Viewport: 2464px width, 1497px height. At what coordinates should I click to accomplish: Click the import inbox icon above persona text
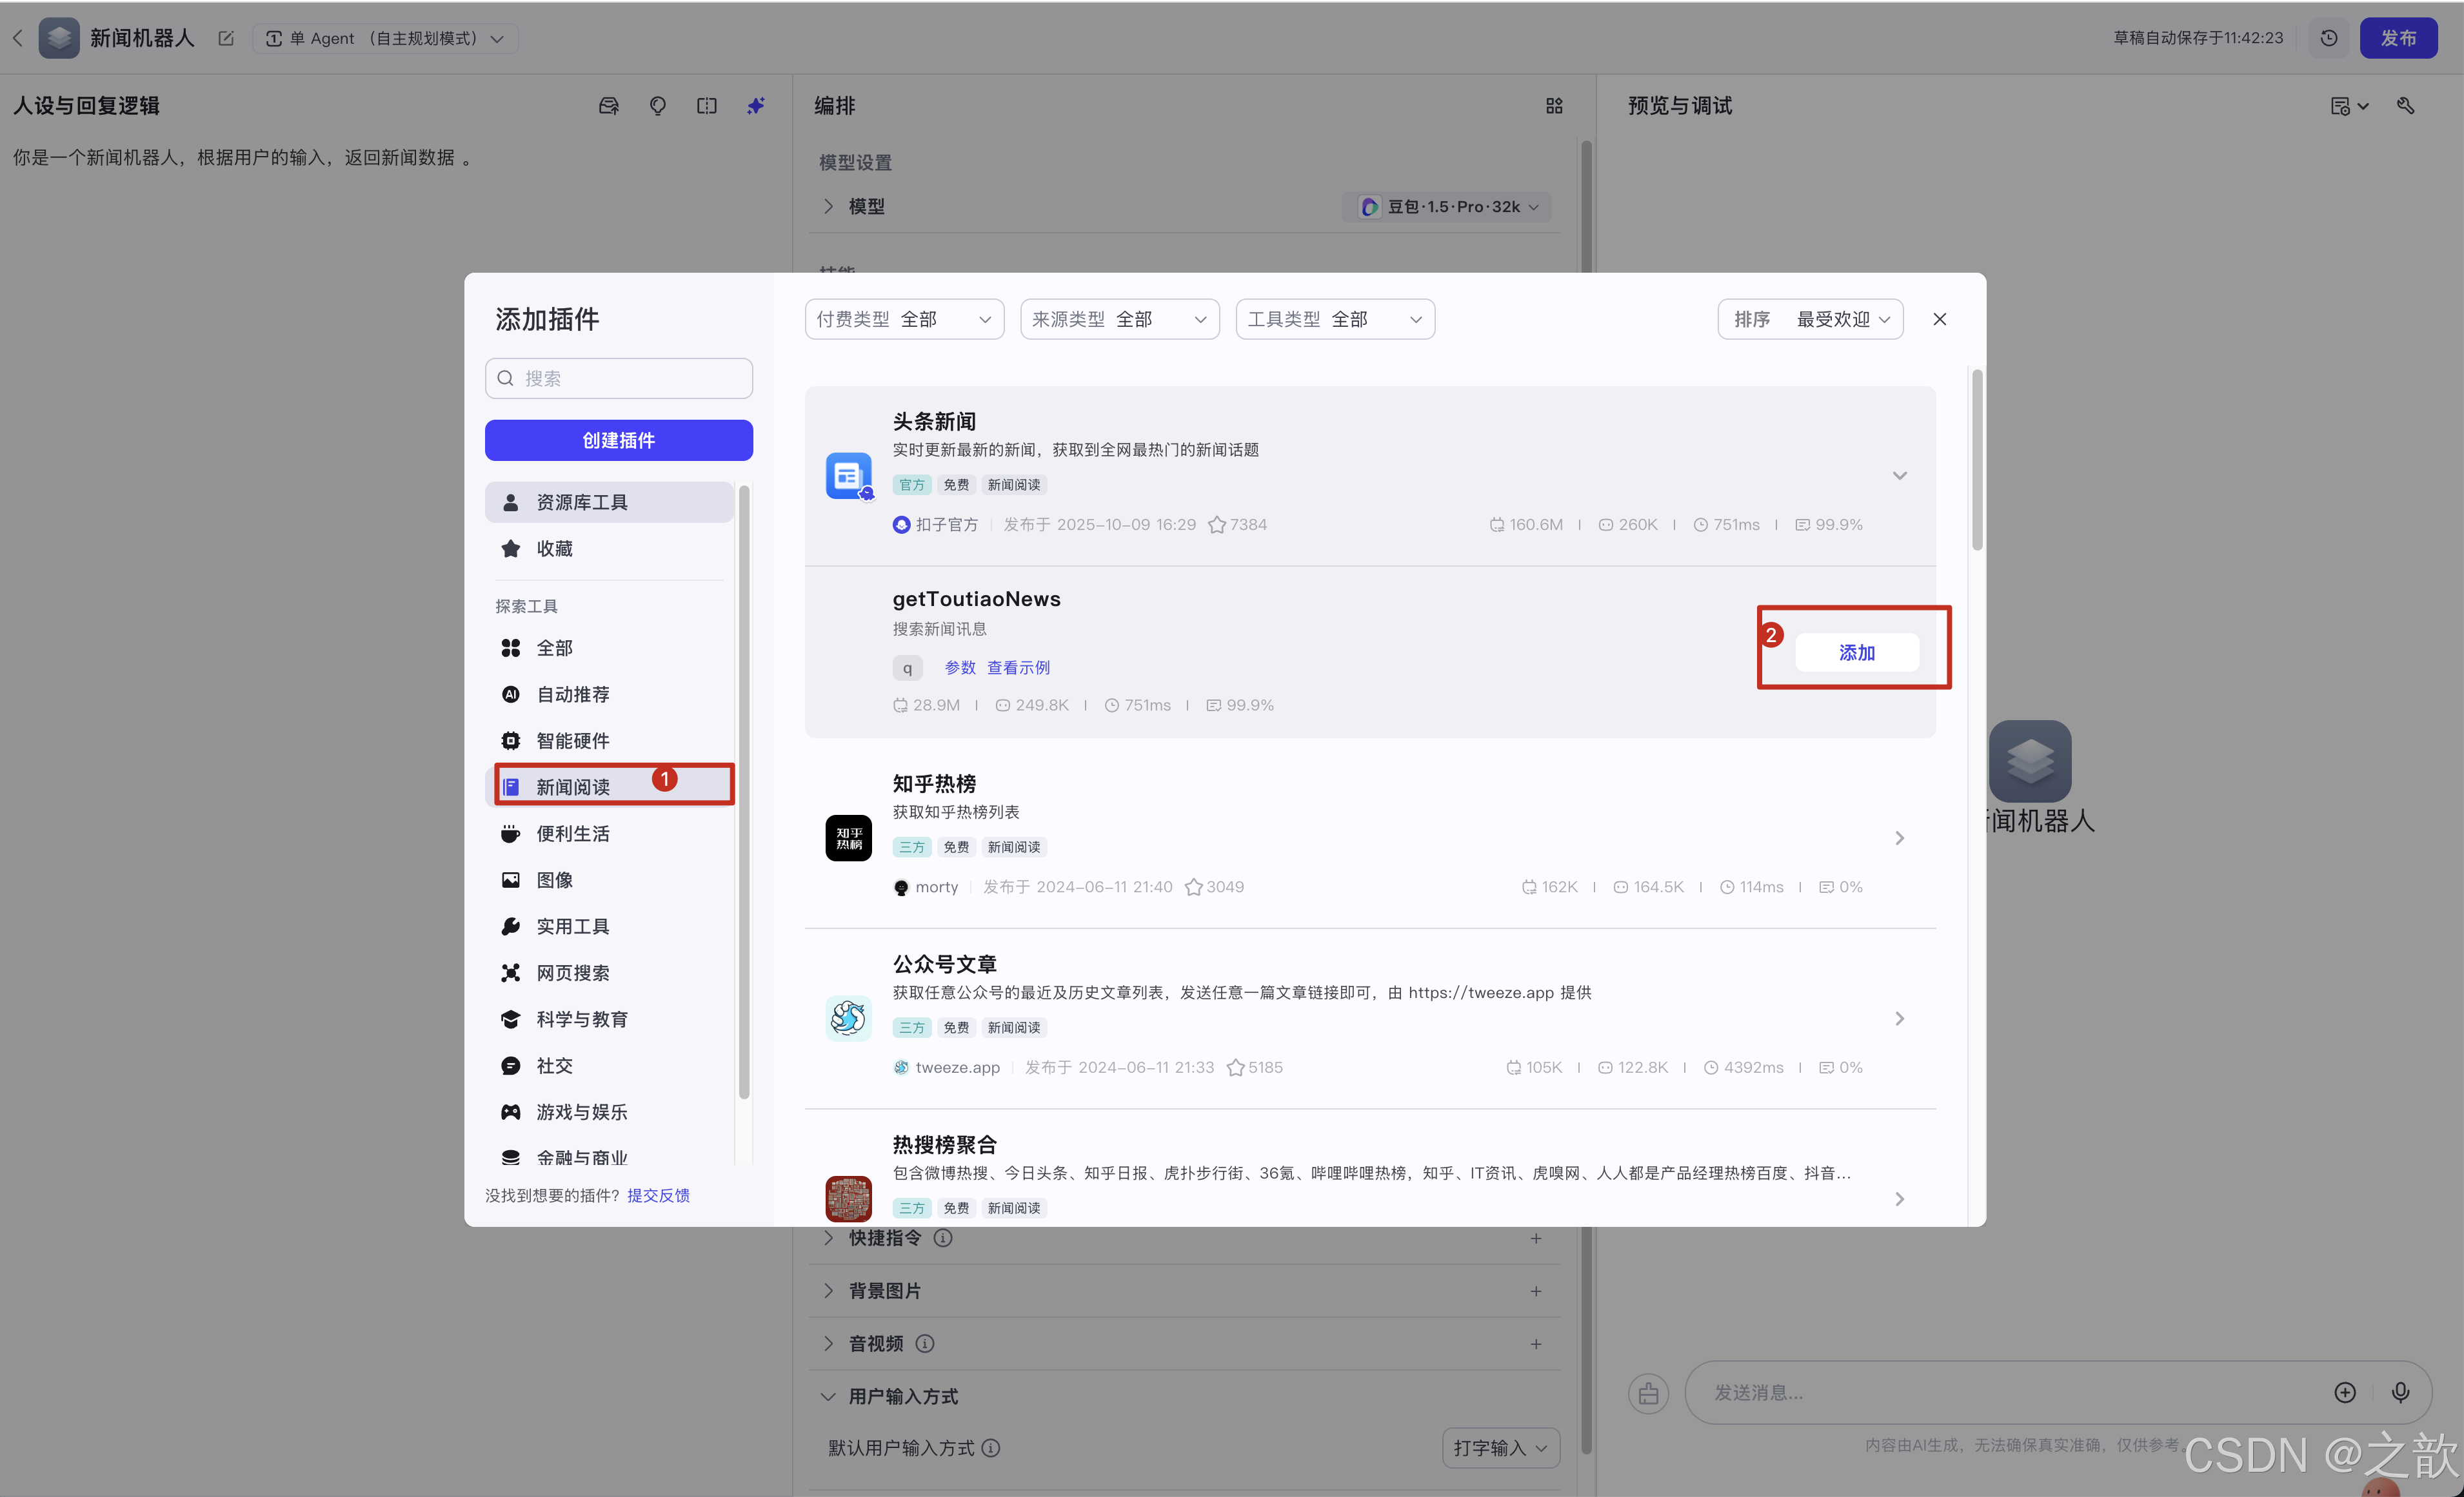point(608,105)
